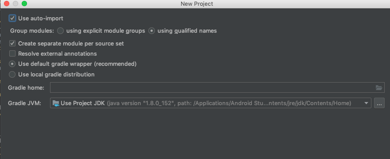Select using qualified names radio button

click(151, 31)
